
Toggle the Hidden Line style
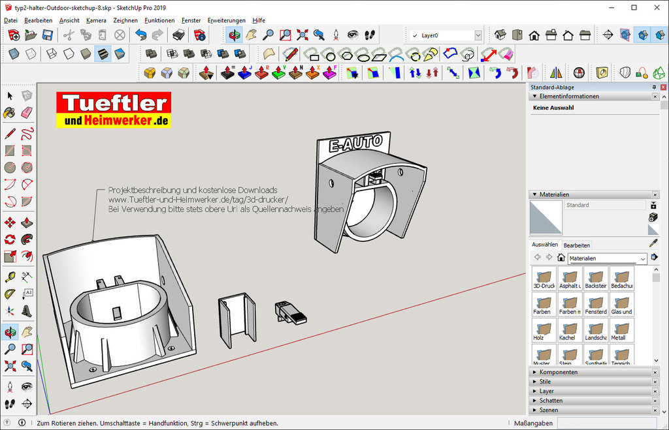click(x=69, y=54)
